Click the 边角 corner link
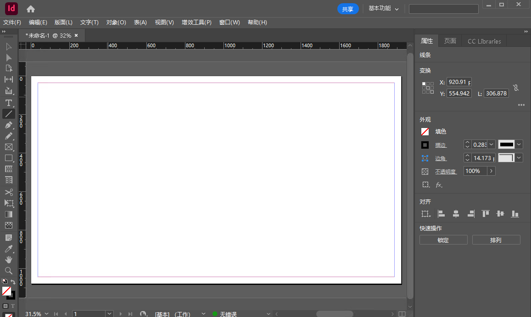The width and height of the screenshot is (531, 317). 441,158
